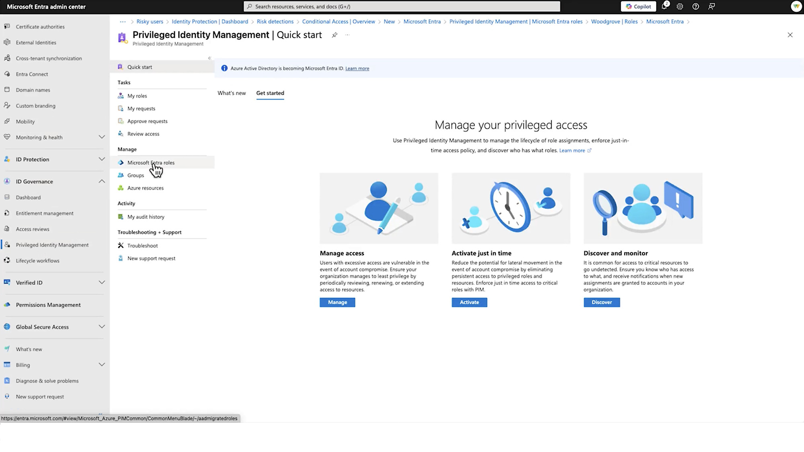804x452 pixels.
Task: Click the Mobility icon
Action: [7, 121]
